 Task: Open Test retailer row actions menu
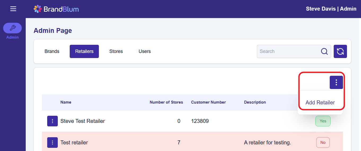[x=52, y=143]
